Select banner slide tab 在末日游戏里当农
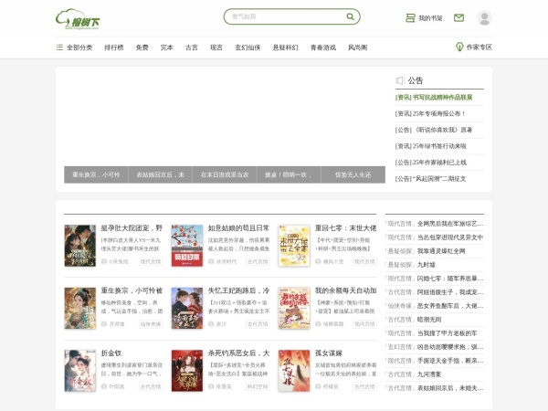The height and width of the screenshot is (411, 548). coord(224,174)
